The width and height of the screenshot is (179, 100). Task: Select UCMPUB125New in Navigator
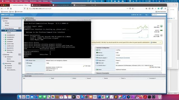pos(11,31)
